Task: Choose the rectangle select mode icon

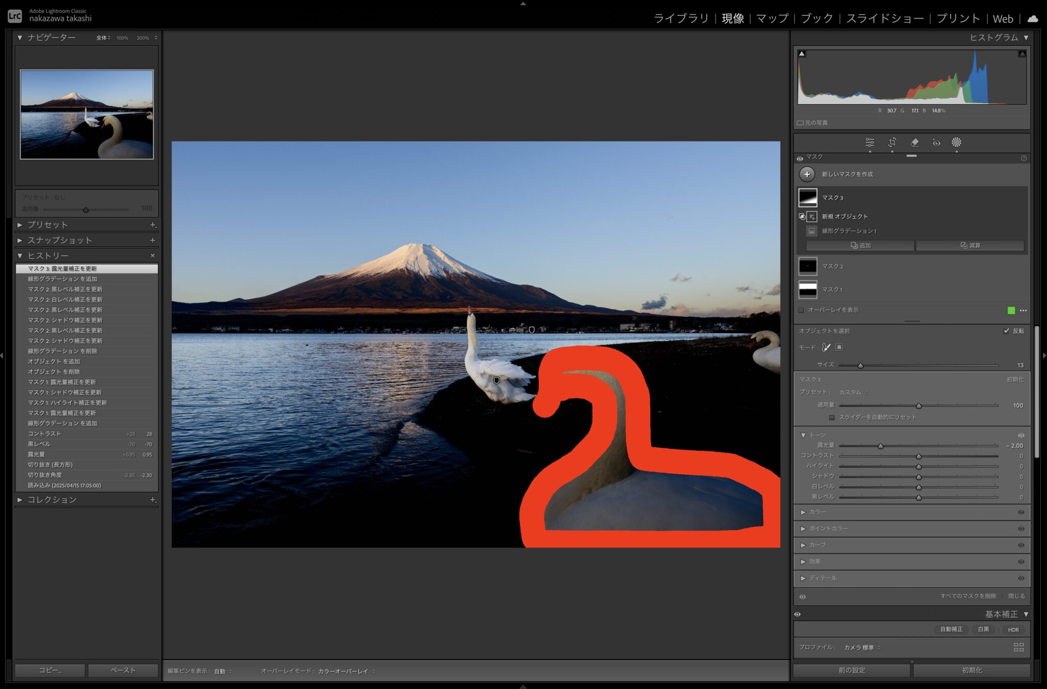Action: pos(839,348)
